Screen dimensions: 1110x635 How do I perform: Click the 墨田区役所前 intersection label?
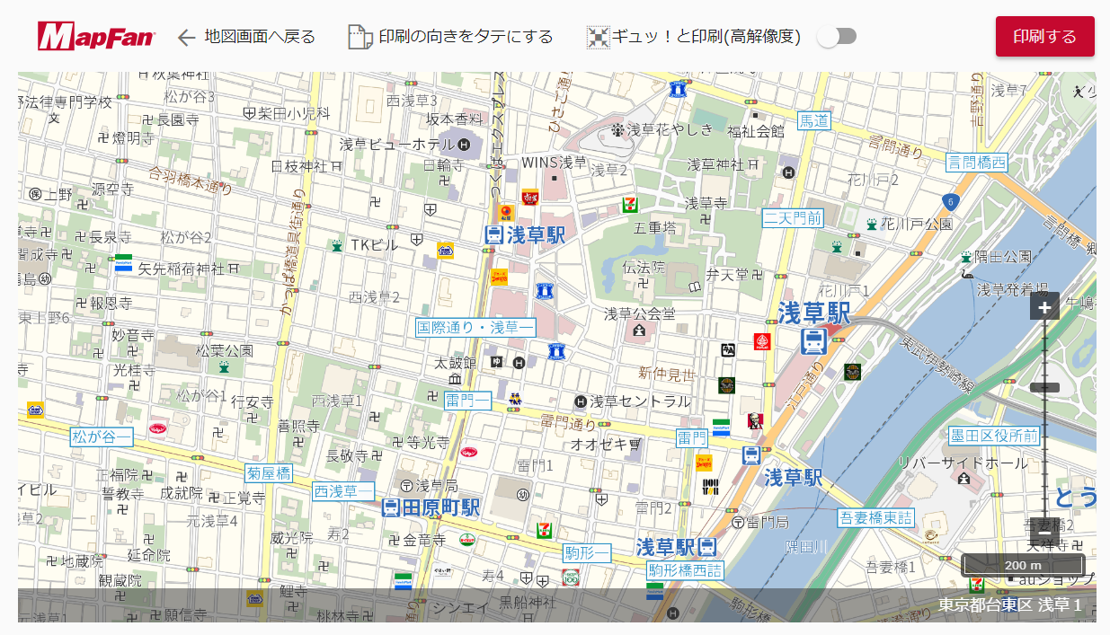994,437
